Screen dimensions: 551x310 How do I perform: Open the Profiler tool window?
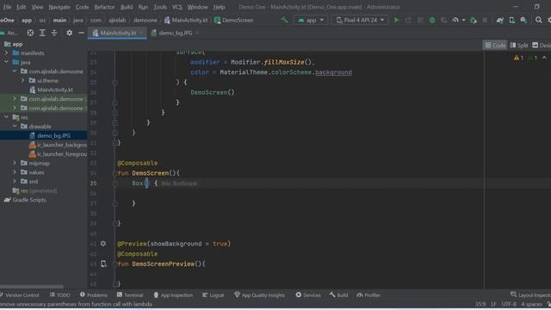point(368,294)
